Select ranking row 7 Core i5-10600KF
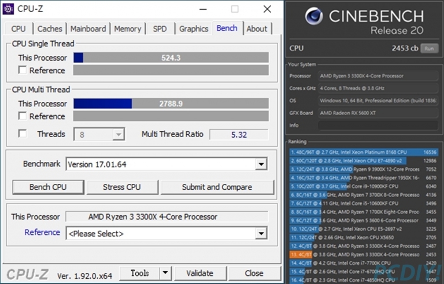444x284 pixels. click(364, 203)
